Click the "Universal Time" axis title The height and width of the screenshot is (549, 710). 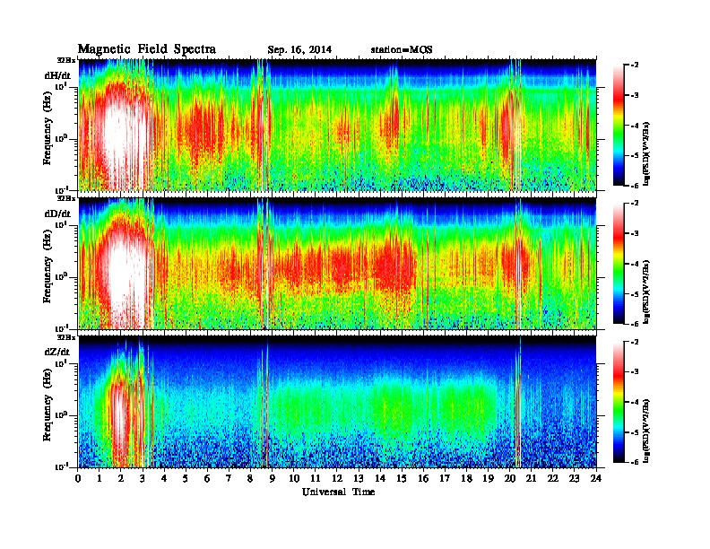338,492
